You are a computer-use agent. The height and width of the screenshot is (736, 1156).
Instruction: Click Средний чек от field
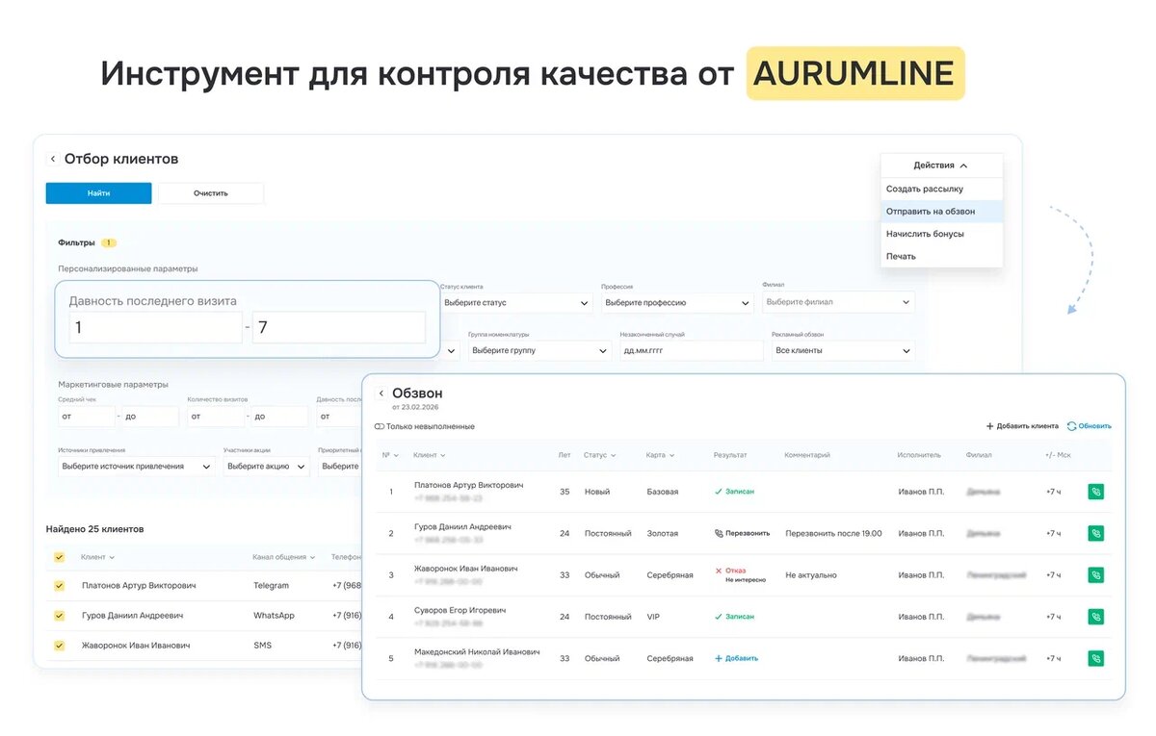pos(86,417)
